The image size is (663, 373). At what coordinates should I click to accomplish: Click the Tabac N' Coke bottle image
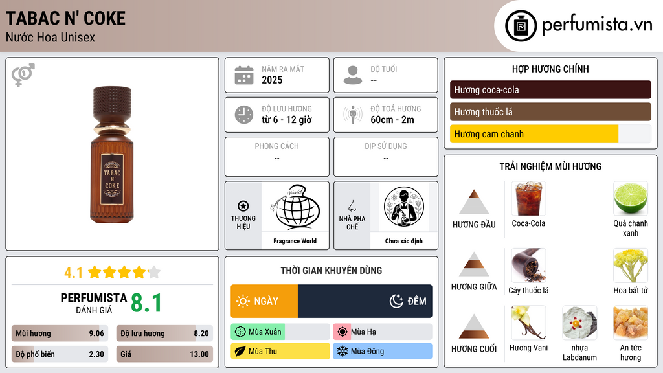pos(112,155)
